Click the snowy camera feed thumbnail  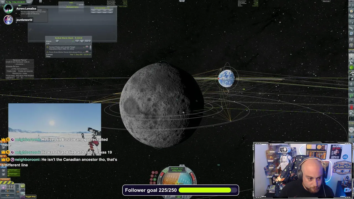pyautogui.click(x=54, y=129)
